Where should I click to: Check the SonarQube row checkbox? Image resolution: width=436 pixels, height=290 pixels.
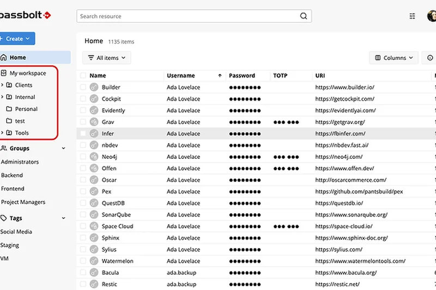[x=83, y=214]
